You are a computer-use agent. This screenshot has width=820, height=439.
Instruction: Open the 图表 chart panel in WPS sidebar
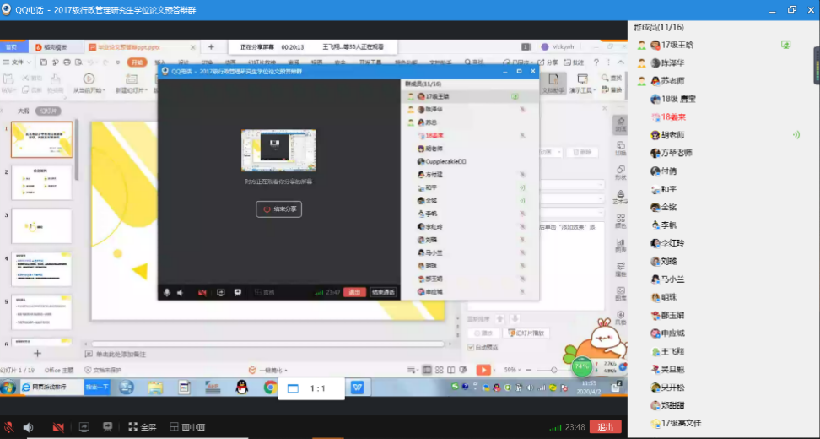(x=620, y=246)
